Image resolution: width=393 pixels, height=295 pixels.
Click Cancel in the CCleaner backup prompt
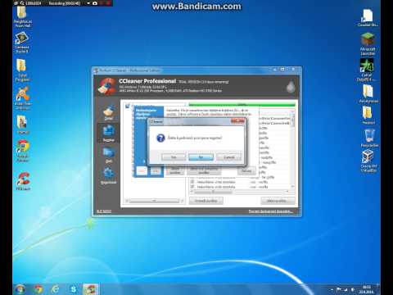pos(229,157)
